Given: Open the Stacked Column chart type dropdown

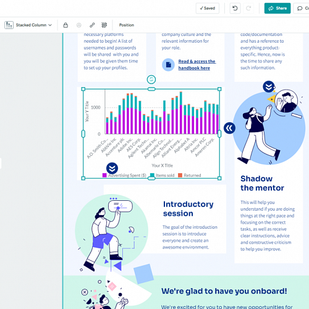Looking at the screenshot, I should (x=28, y=25).
